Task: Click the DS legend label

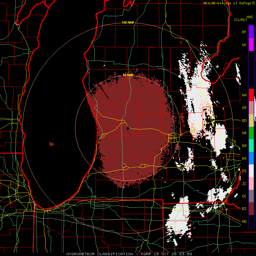Action: pos(244,171)
